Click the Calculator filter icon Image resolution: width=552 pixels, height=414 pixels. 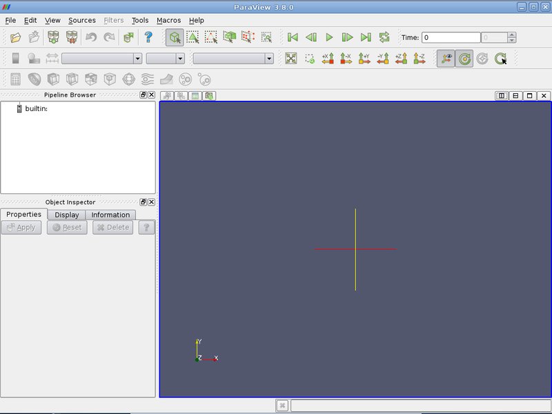(x=15, y=79)
